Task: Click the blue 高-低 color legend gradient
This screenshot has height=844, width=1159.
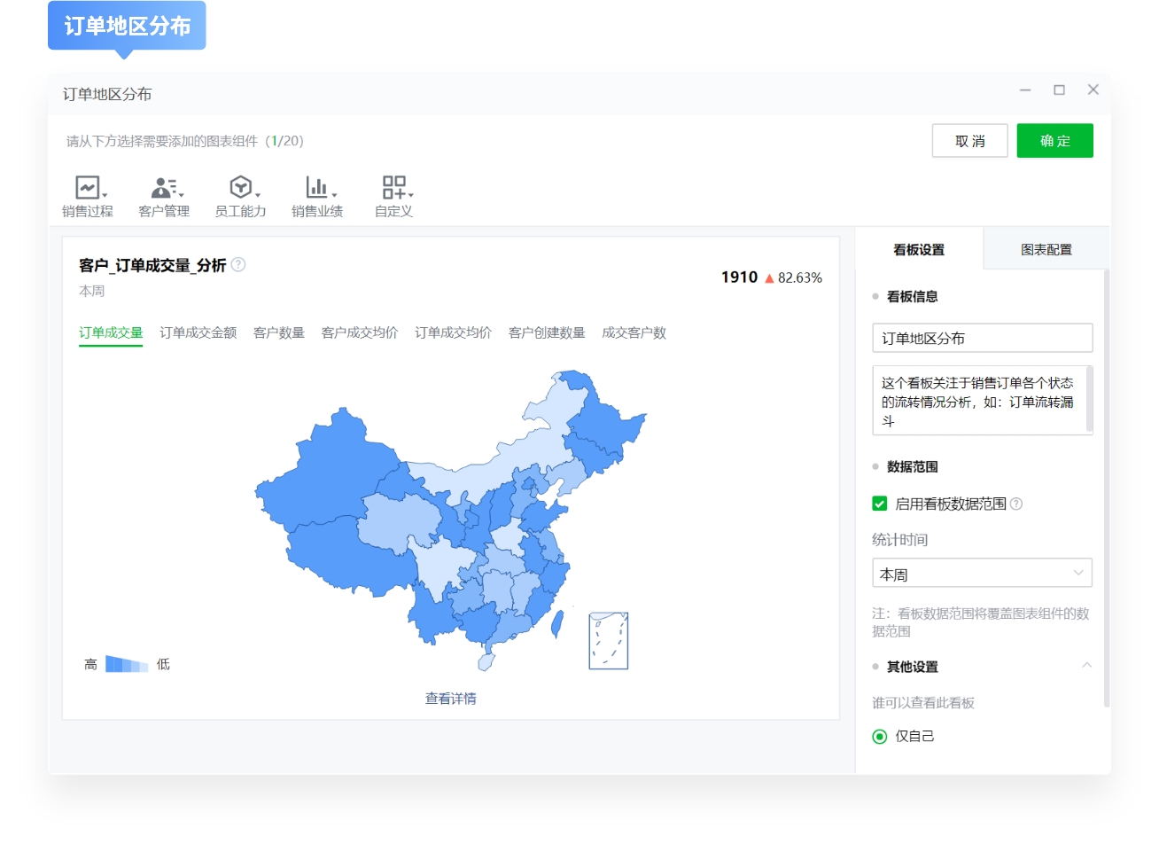Action: pyautogui.click(x=126, y=662)
